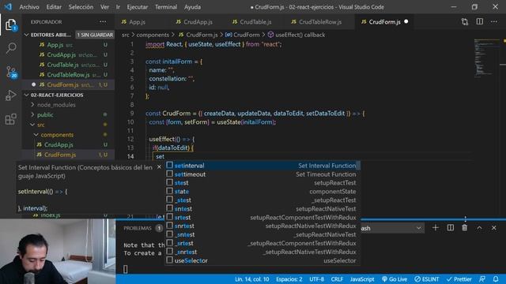
Task: Click CRLF end of line status item
Action: (x=337, y=279)
